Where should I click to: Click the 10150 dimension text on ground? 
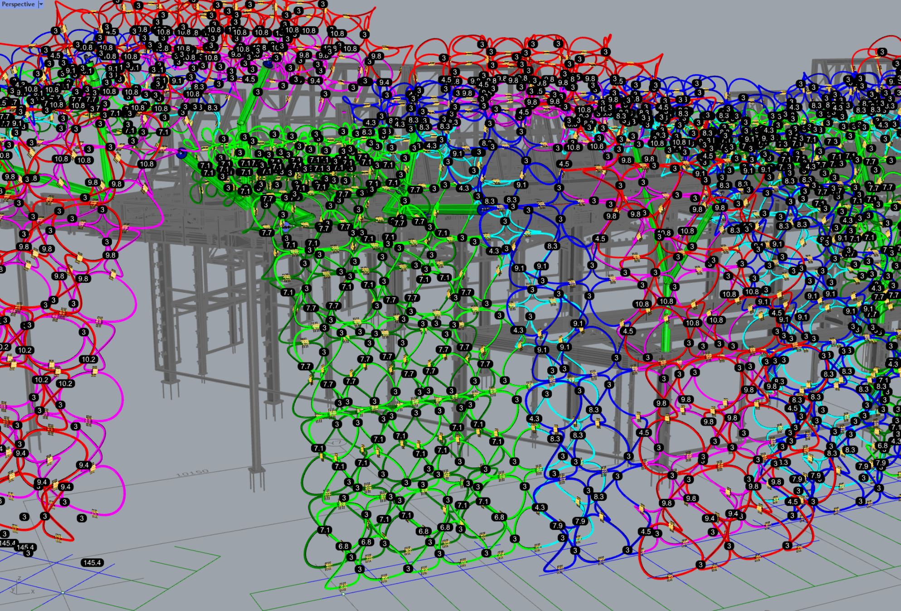point(192,473)
